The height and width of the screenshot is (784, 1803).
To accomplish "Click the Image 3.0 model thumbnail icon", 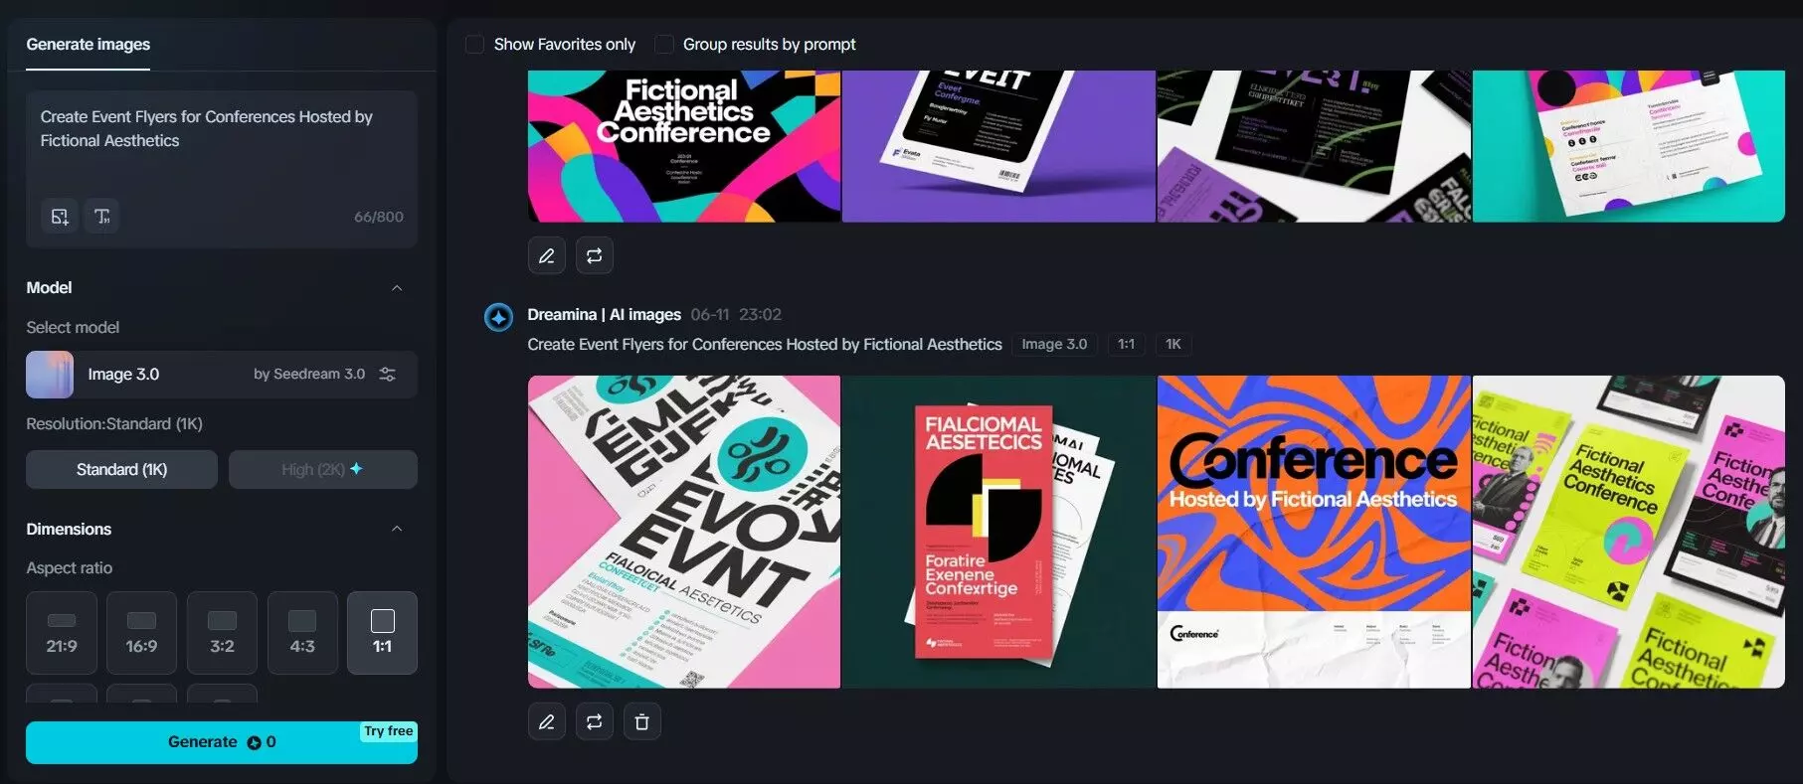I will pyautogui.click(x=50, y=375).
